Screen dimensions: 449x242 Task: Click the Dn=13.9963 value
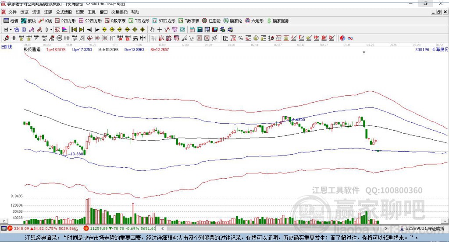click(134, 49)
